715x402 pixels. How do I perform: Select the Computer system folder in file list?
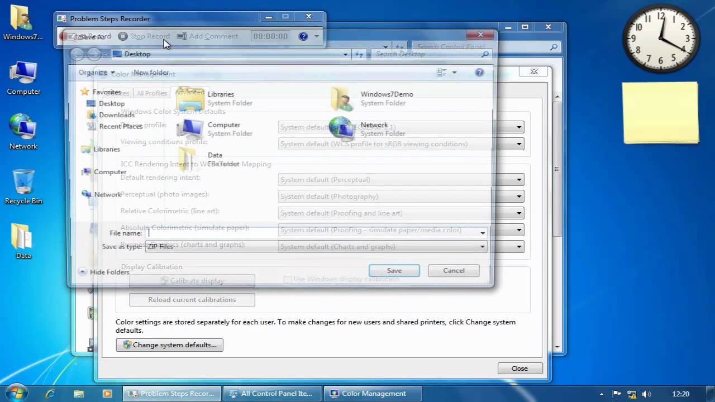pos(214,129)
